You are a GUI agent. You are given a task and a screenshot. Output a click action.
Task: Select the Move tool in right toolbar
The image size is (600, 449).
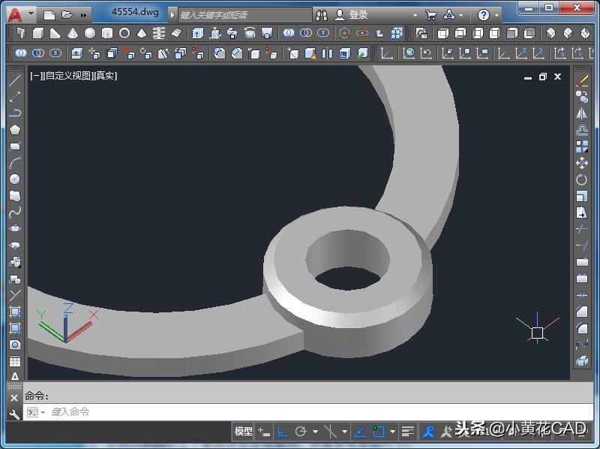[582, 163]
